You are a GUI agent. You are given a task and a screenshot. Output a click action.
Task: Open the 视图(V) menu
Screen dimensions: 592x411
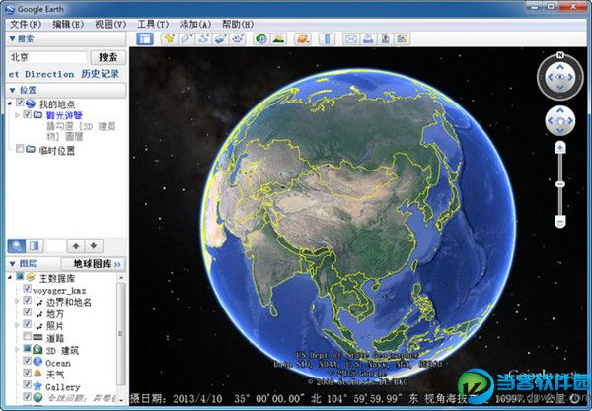[x=110, y=23]
